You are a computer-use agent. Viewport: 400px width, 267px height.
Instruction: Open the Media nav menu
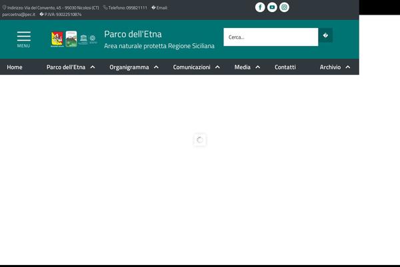[x=243, y=67]
